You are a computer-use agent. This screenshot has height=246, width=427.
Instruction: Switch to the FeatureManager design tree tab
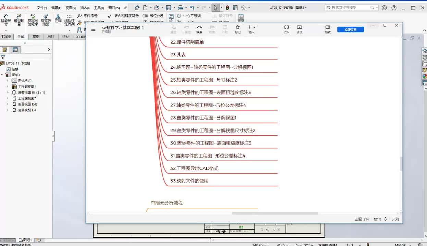pos(4,50)
